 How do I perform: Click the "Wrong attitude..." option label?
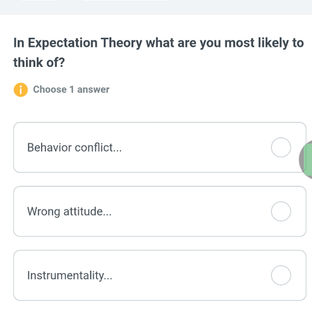coord(69,212)
